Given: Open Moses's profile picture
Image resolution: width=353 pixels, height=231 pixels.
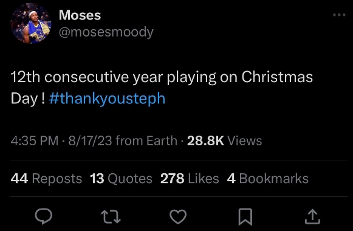Looking at the screenshot, I should pos(31,24).
